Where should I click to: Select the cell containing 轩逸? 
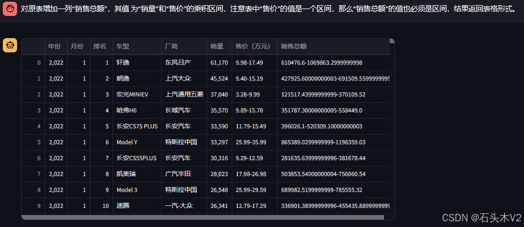[x=137, y=63]
